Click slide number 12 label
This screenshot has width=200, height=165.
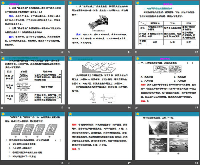pyautogui.click(x=197, y=52)
